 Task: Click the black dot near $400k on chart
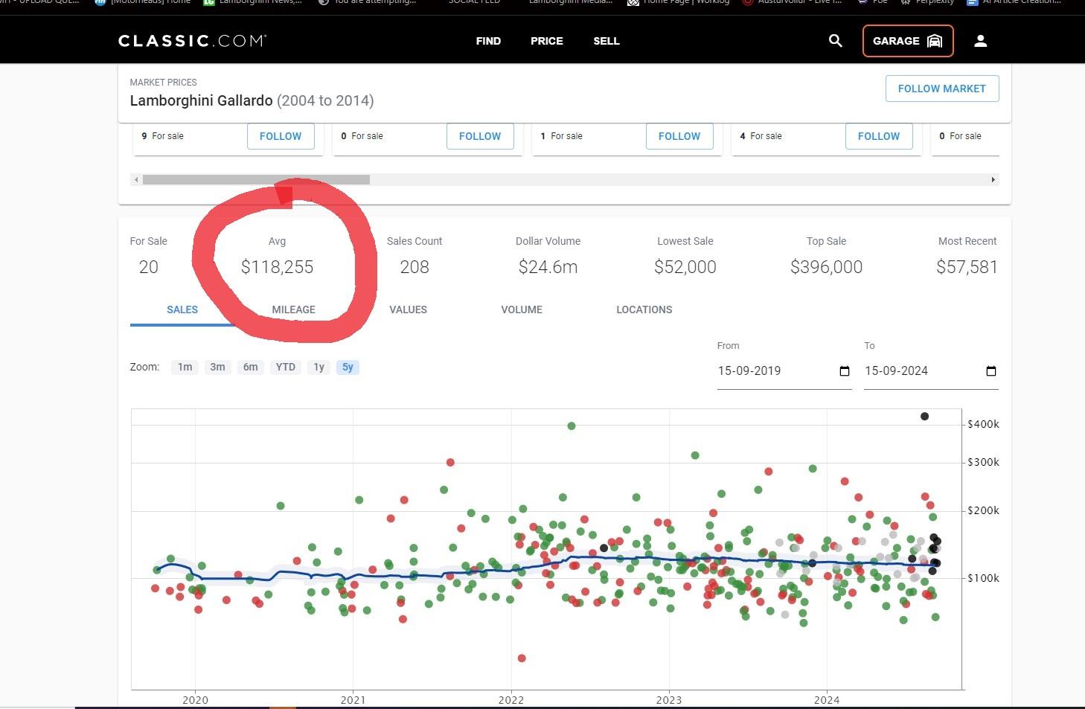pos(924,417)
